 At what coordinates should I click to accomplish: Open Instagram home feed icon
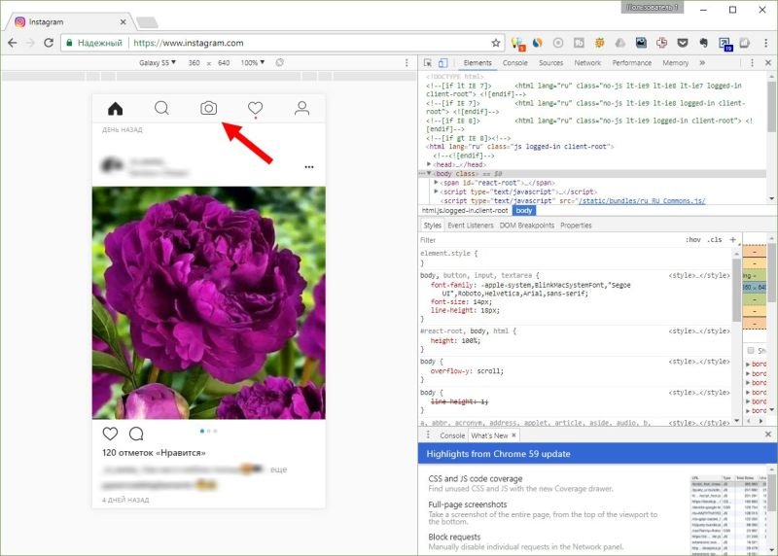[x=115, y=109]
